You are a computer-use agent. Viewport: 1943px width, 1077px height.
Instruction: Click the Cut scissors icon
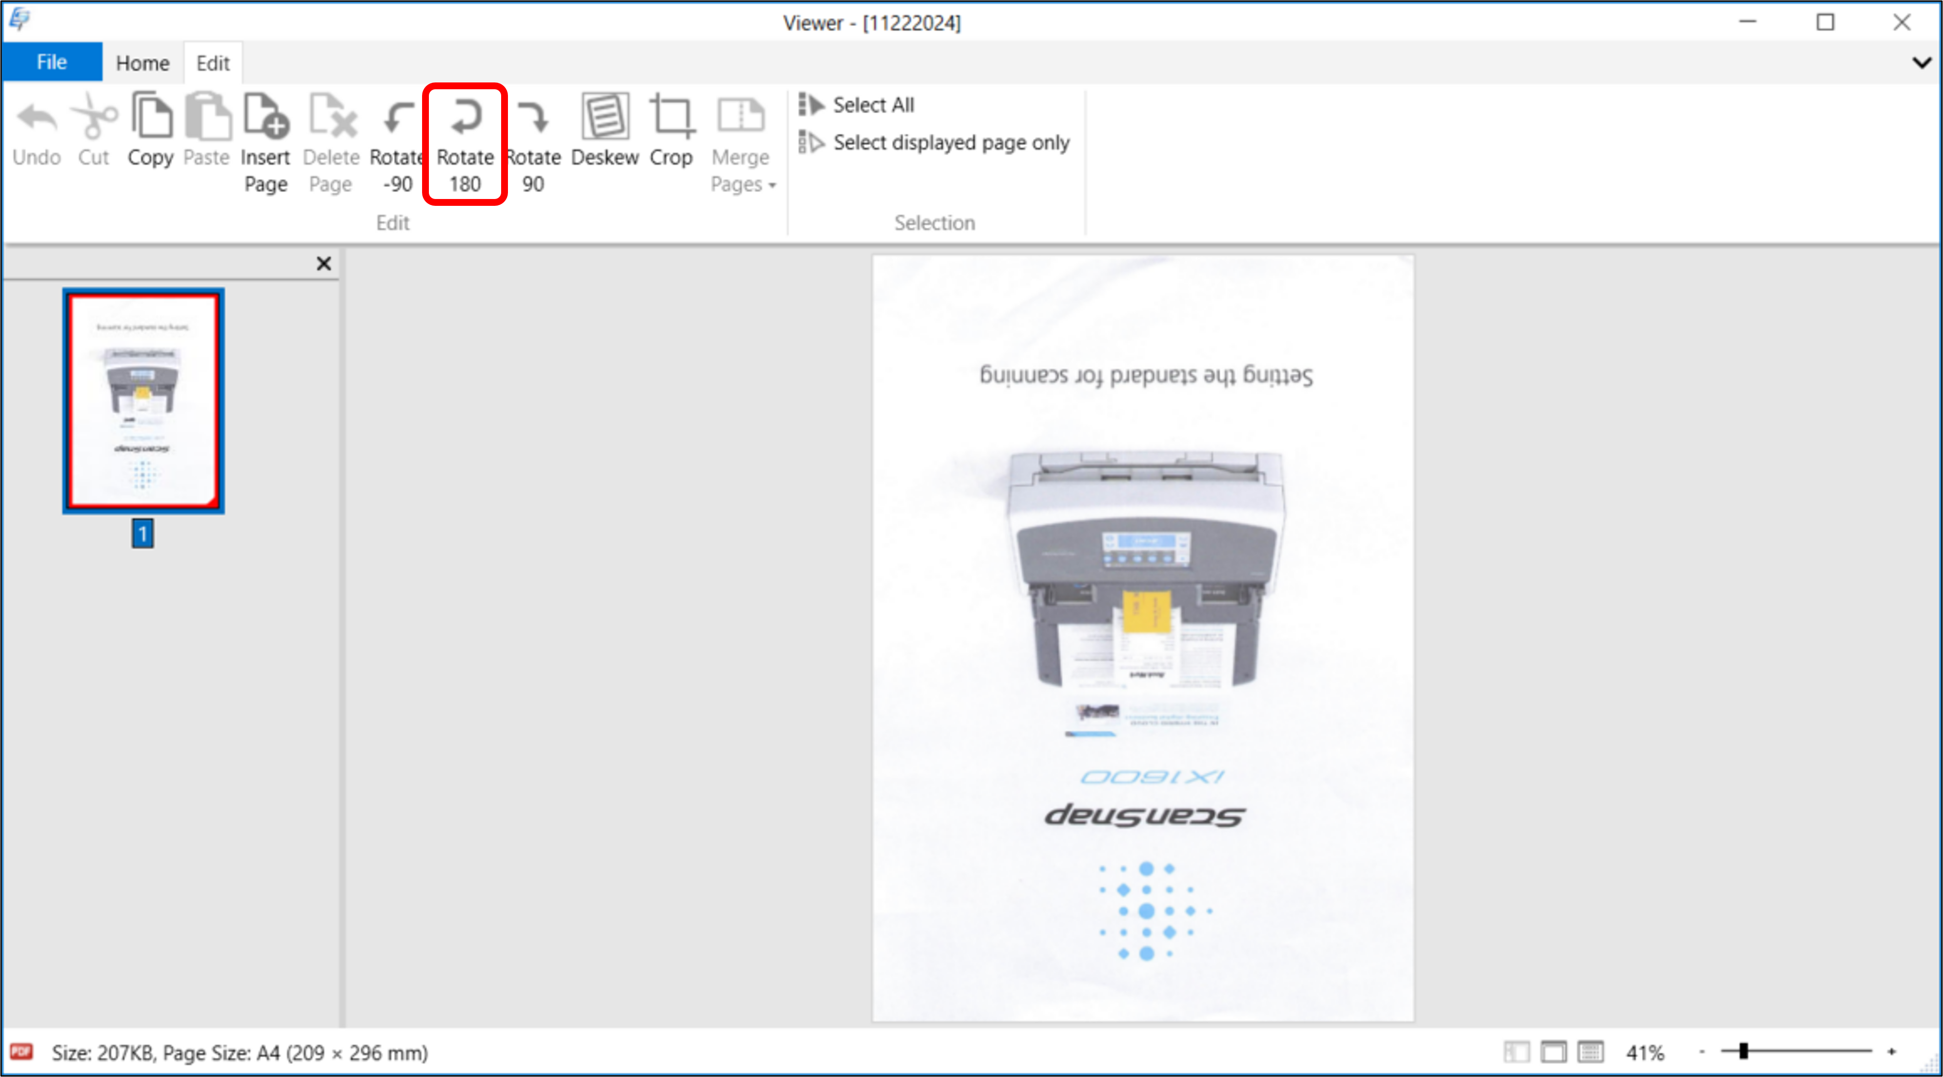tap(94, 117)
